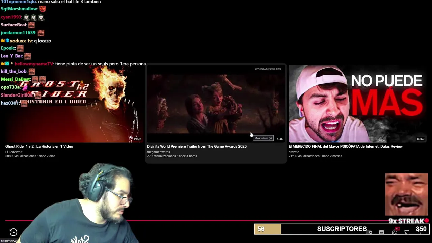Image resolution: width=432 pixels, height=243 pixels.
Task: Click the replay video icon
Action: point(13,232)
